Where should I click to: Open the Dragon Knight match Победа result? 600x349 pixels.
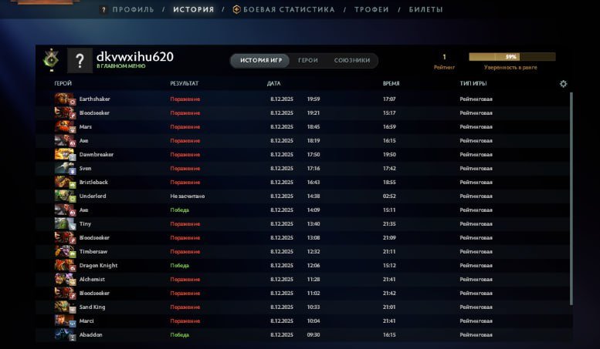coord(179,265)
